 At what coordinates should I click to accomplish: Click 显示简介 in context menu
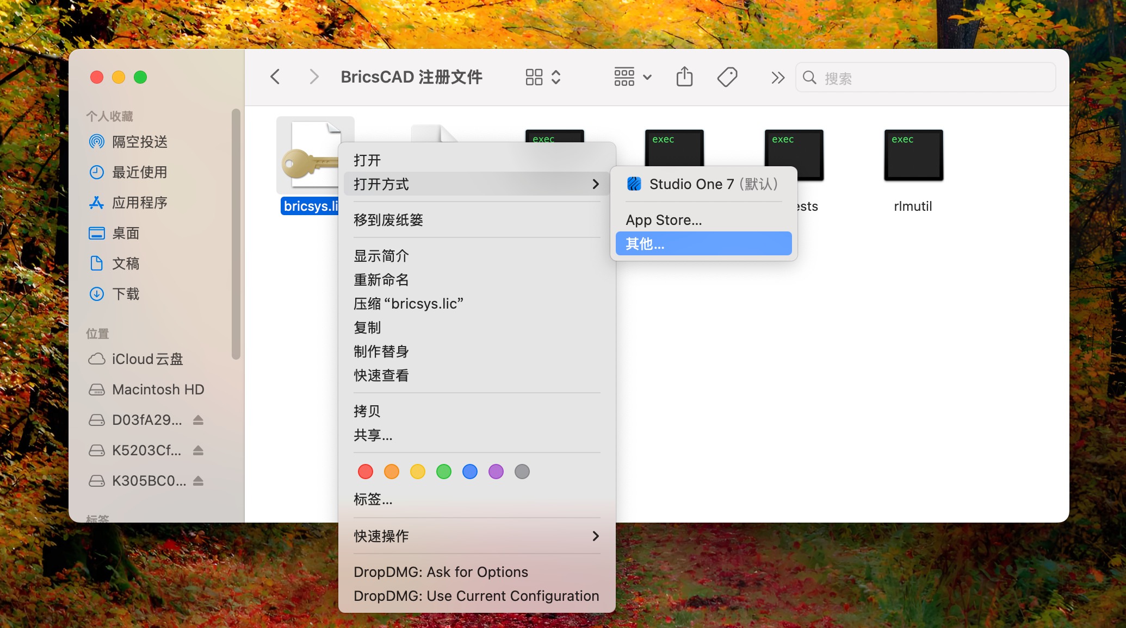click(x=381, y=256)
